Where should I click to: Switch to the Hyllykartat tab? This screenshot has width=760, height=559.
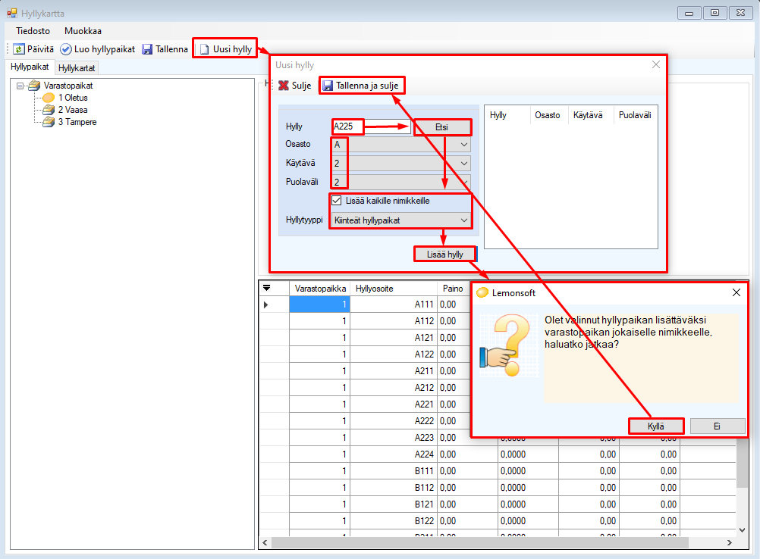77,68
